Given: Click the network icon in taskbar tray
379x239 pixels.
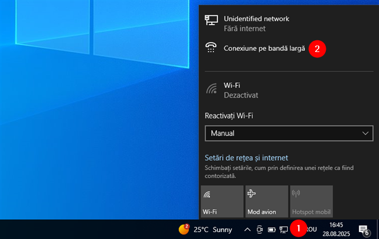Looking at the screenshot, I should (284, 230).
